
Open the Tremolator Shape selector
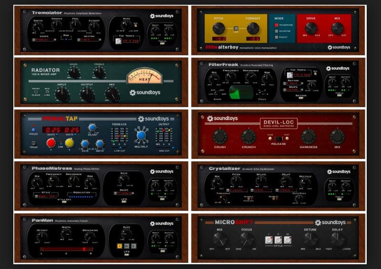44,40
